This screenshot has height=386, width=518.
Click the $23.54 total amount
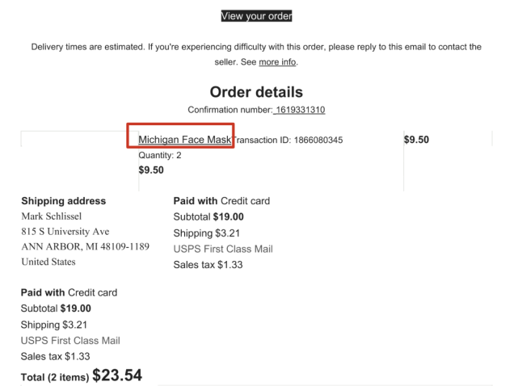[117, 376]
